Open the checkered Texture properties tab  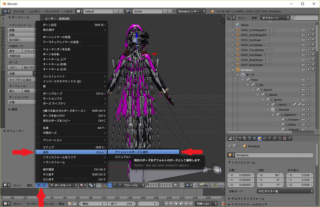pyautogui.click(x=284, y=138)
